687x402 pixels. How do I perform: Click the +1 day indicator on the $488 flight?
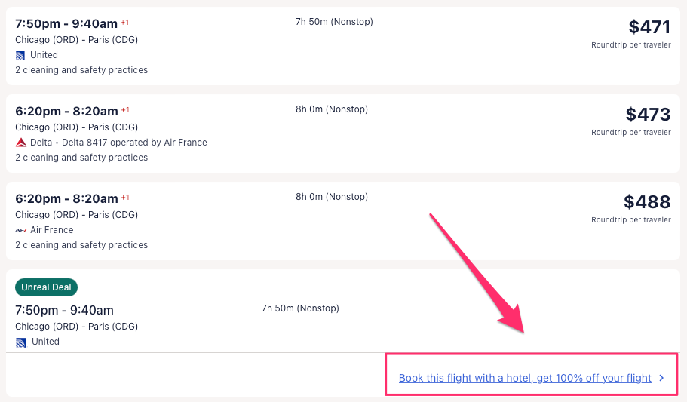coord(125,198)
